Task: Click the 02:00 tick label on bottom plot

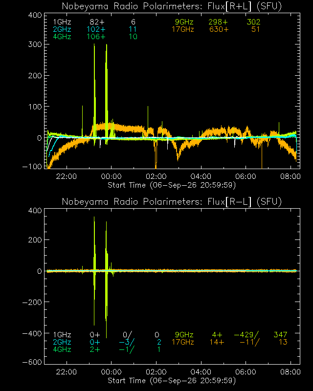Action: click(156, 372)
